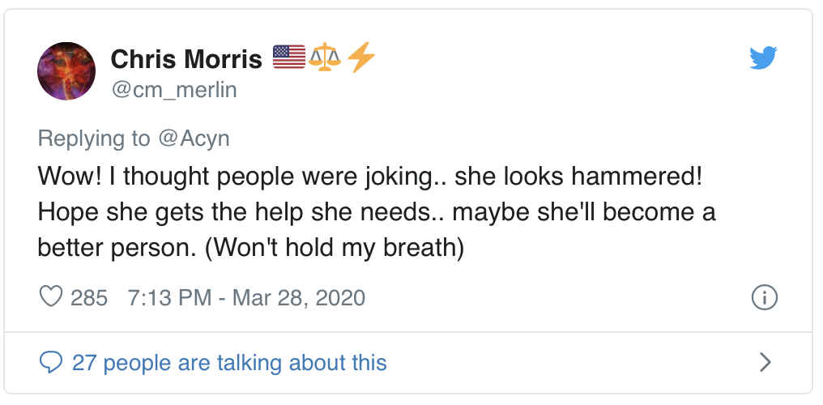Expand the conversation with the right chevron arrow
The image size is (823, 405).
(764, 362)
